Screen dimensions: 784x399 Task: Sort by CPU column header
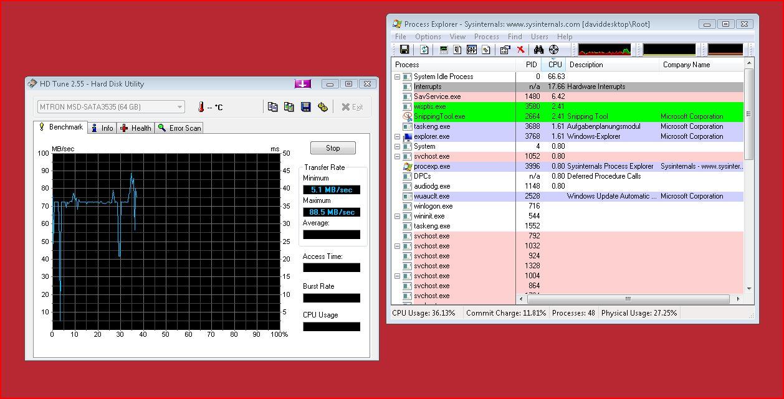(553, 65)
